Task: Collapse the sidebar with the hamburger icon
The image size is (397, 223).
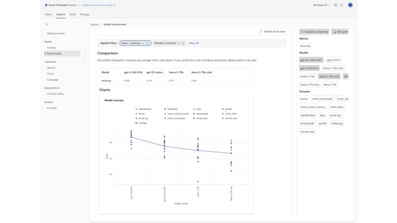Action: [47, 24]
